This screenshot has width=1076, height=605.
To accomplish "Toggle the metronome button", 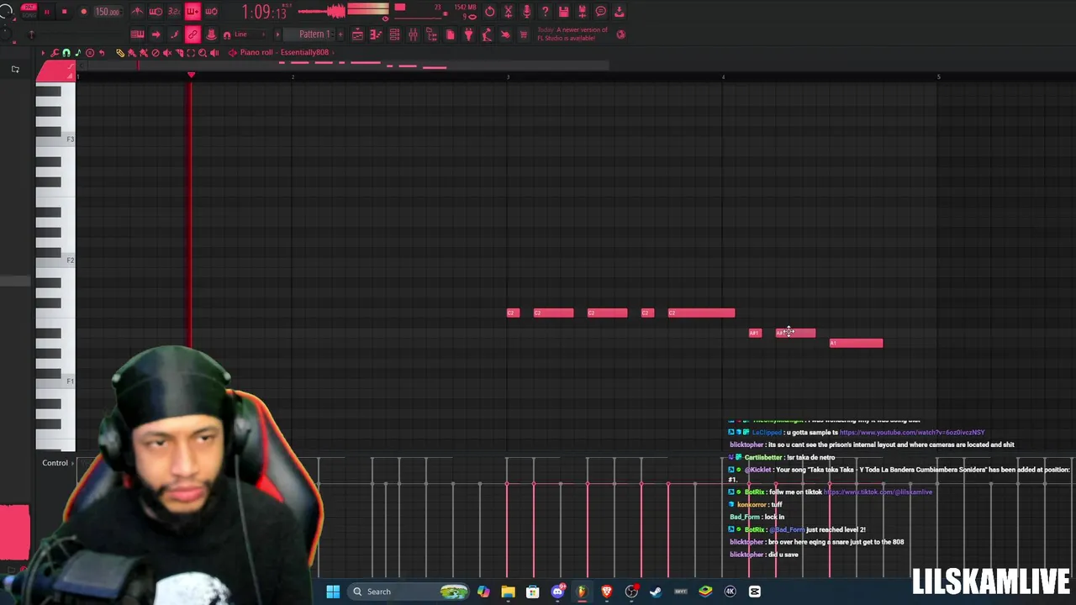I will 137,12.
